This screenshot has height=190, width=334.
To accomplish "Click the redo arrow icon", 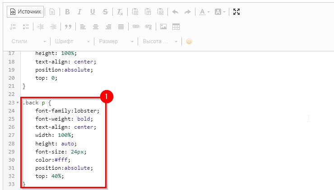I will click(x=188, y=12).
